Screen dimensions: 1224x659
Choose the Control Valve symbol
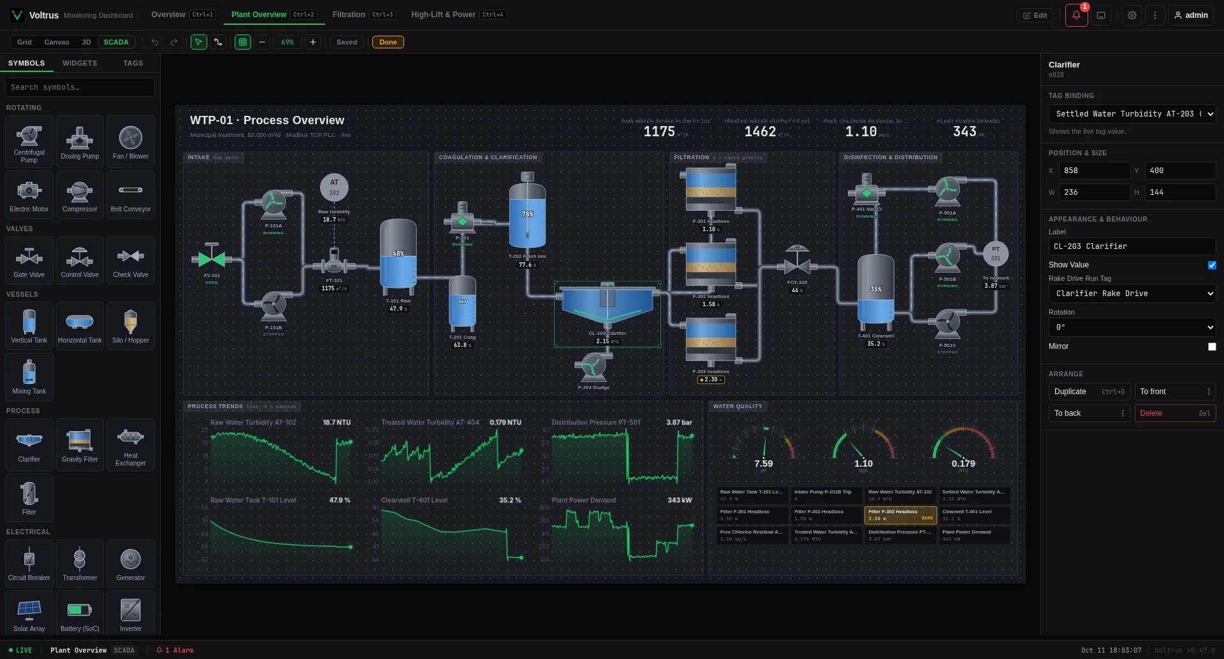(x=80, y=260)
